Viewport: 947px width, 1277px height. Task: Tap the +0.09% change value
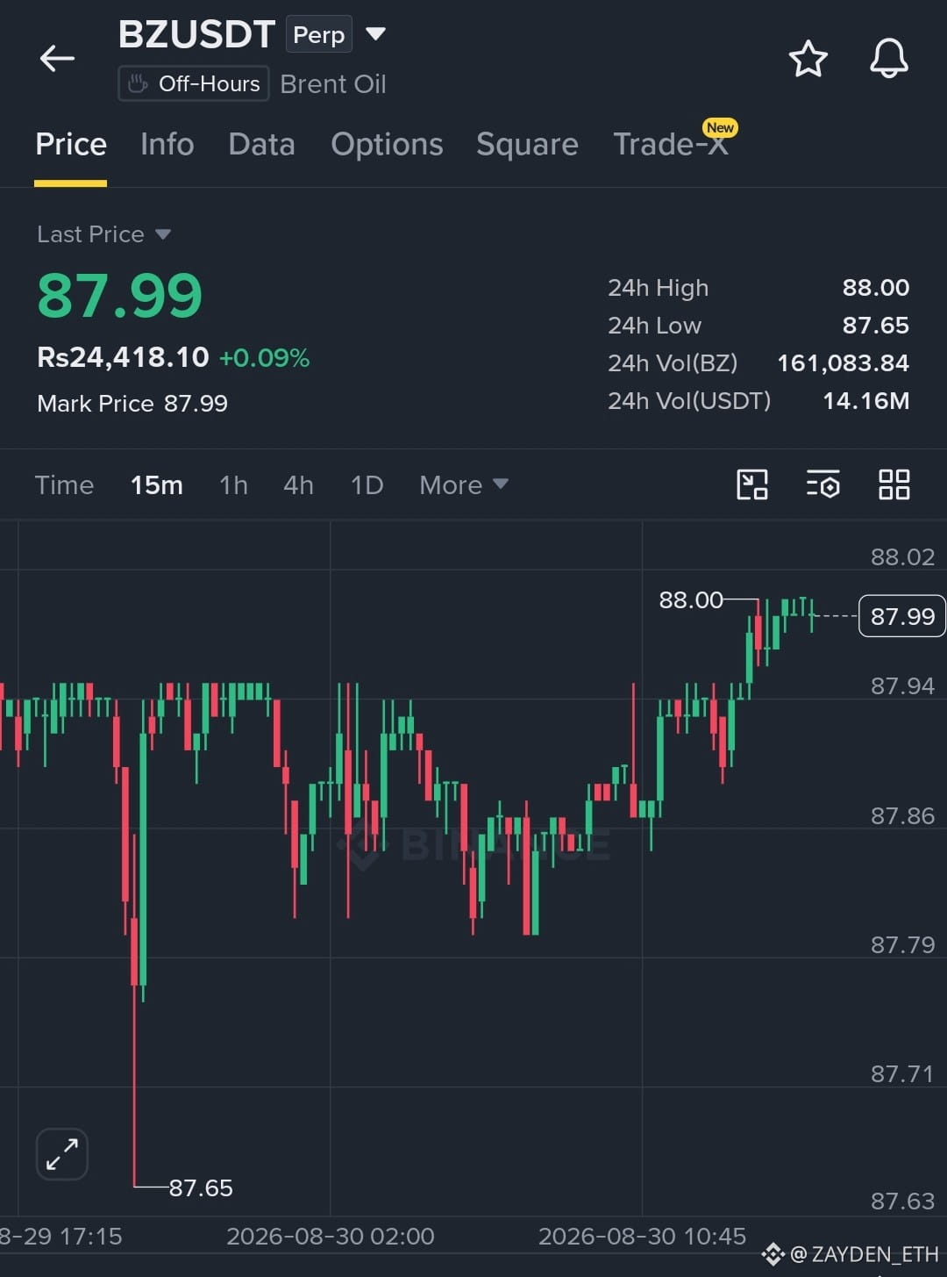pyautogui.click(x=264, y=358)
